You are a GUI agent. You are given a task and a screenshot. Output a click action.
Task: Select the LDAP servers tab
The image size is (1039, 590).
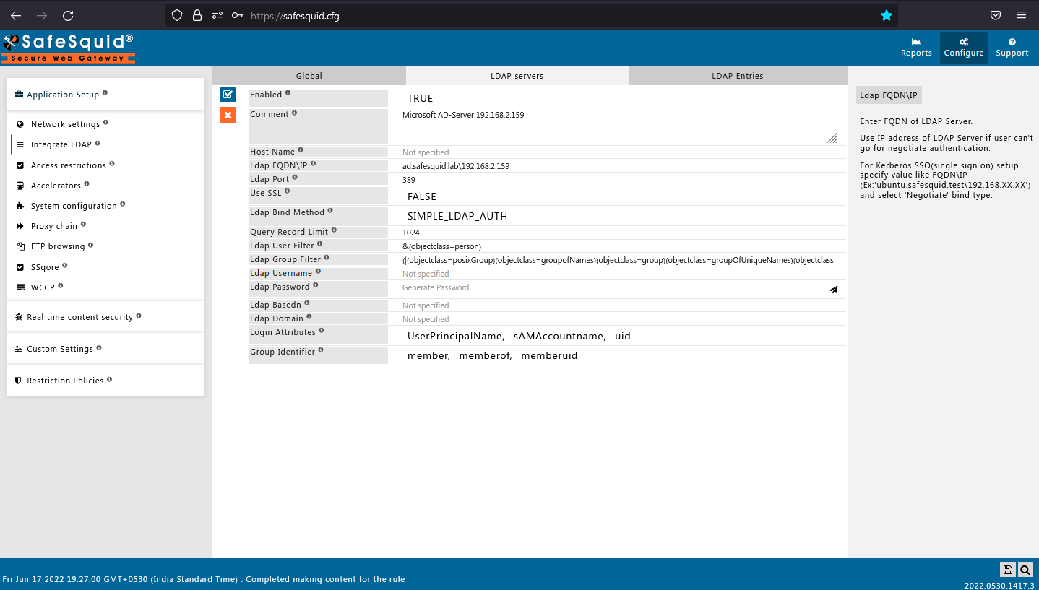coord(517,76)
